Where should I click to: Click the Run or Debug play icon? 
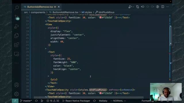(130, 7)
